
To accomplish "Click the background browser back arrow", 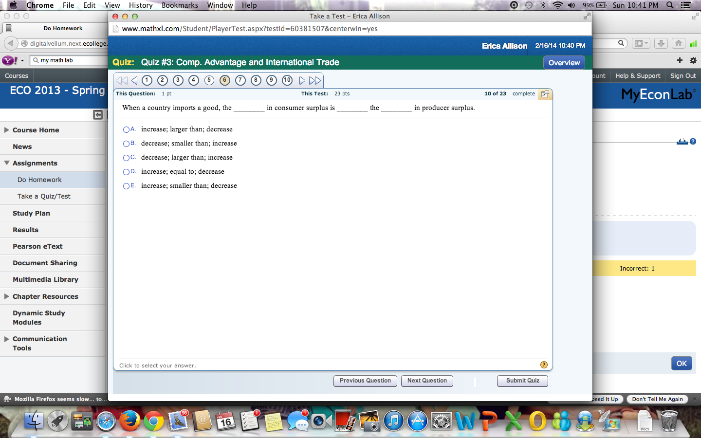I will tap(10, 43).
